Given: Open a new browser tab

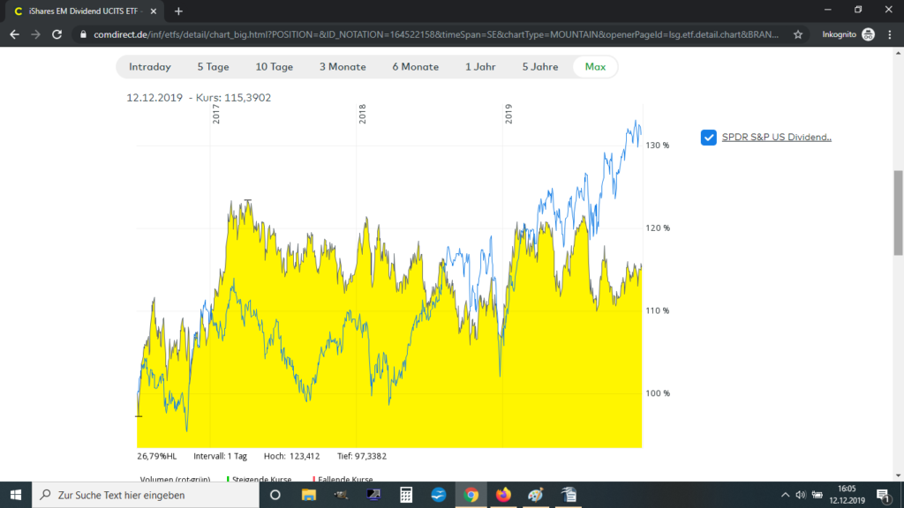Looking at the screenshot, I should (x=178, y=11).
